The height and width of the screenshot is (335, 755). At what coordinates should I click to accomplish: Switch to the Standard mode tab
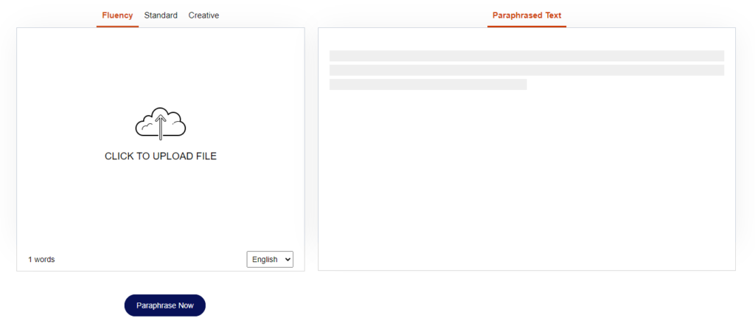tap(161, 15)
